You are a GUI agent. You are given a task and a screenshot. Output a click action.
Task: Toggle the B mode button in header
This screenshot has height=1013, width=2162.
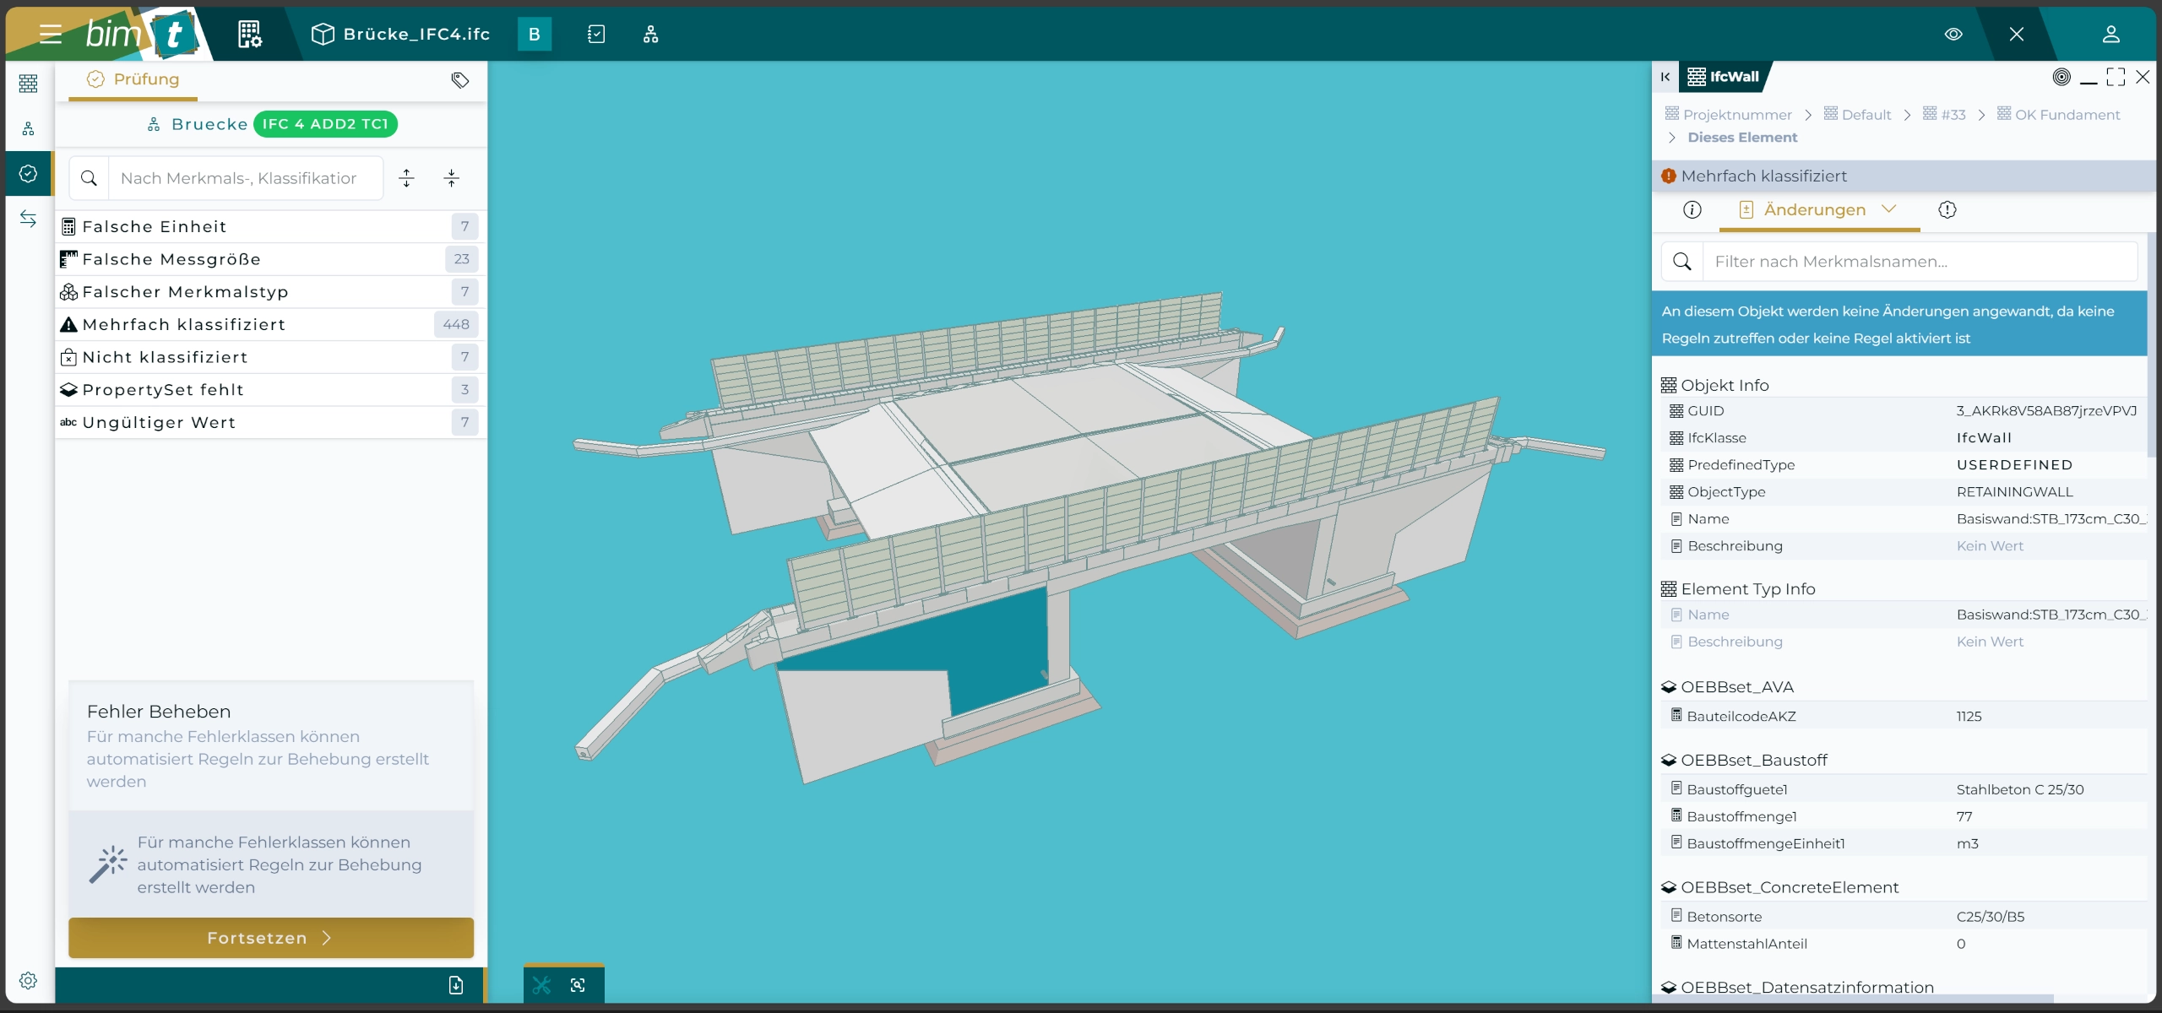534,35
